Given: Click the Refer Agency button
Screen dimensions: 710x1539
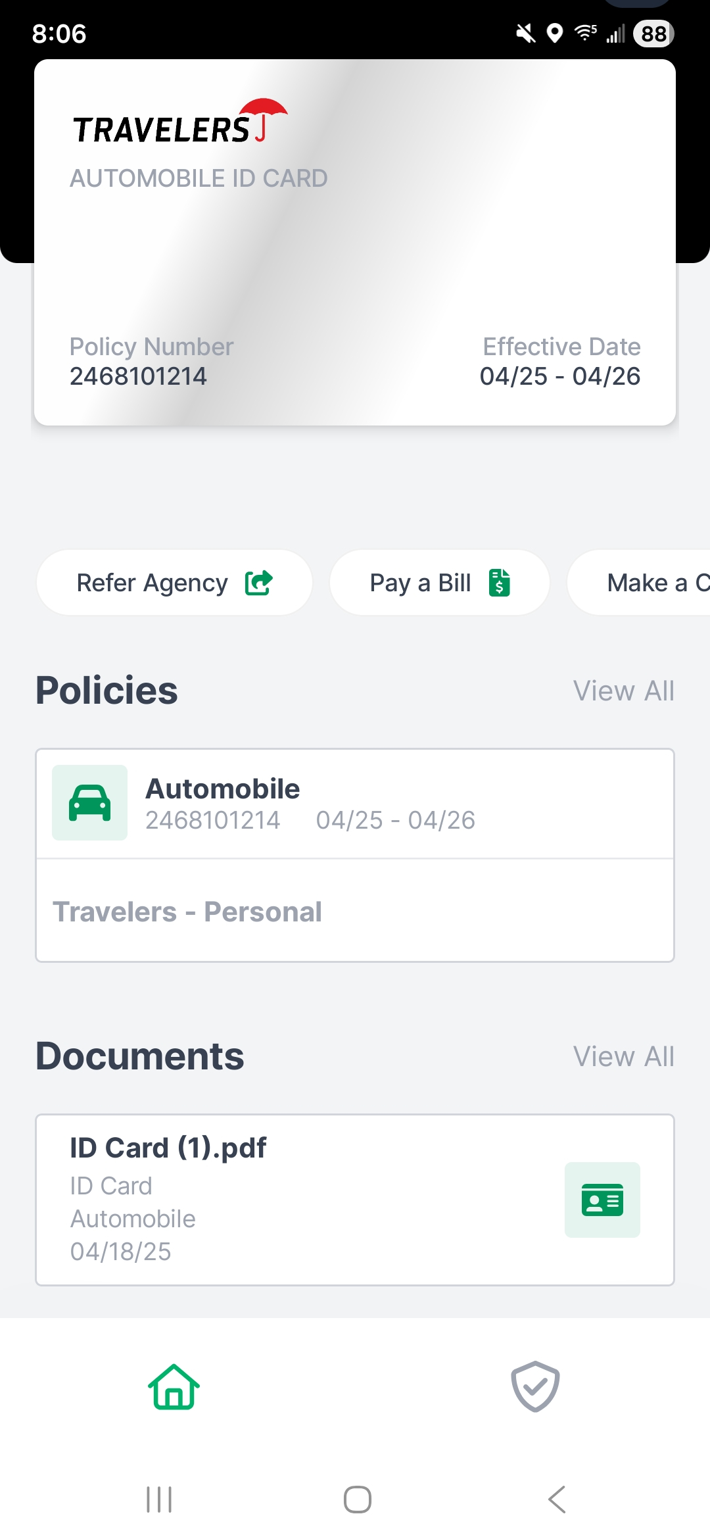Looking at the screenshot, I should tap(174, 583).
